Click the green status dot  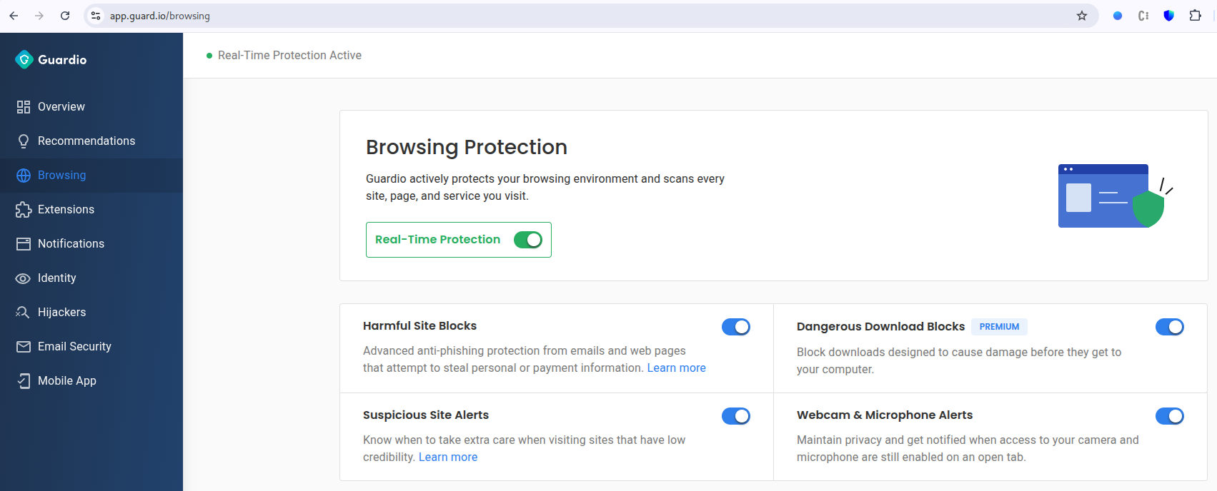tap(209, 56)
